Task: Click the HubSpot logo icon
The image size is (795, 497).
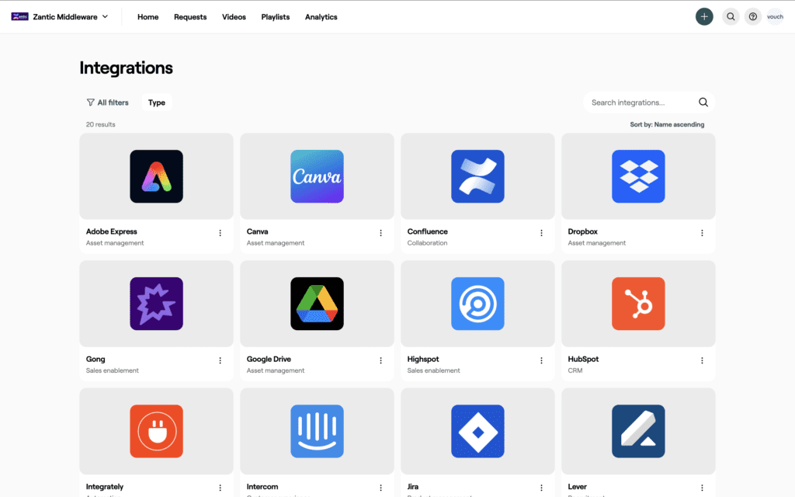Action: click(x=638, y=304)
